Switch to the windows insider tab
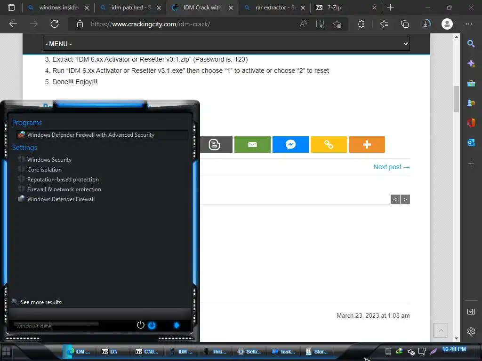This screenshot has width=482, height=361. (59, 8)
